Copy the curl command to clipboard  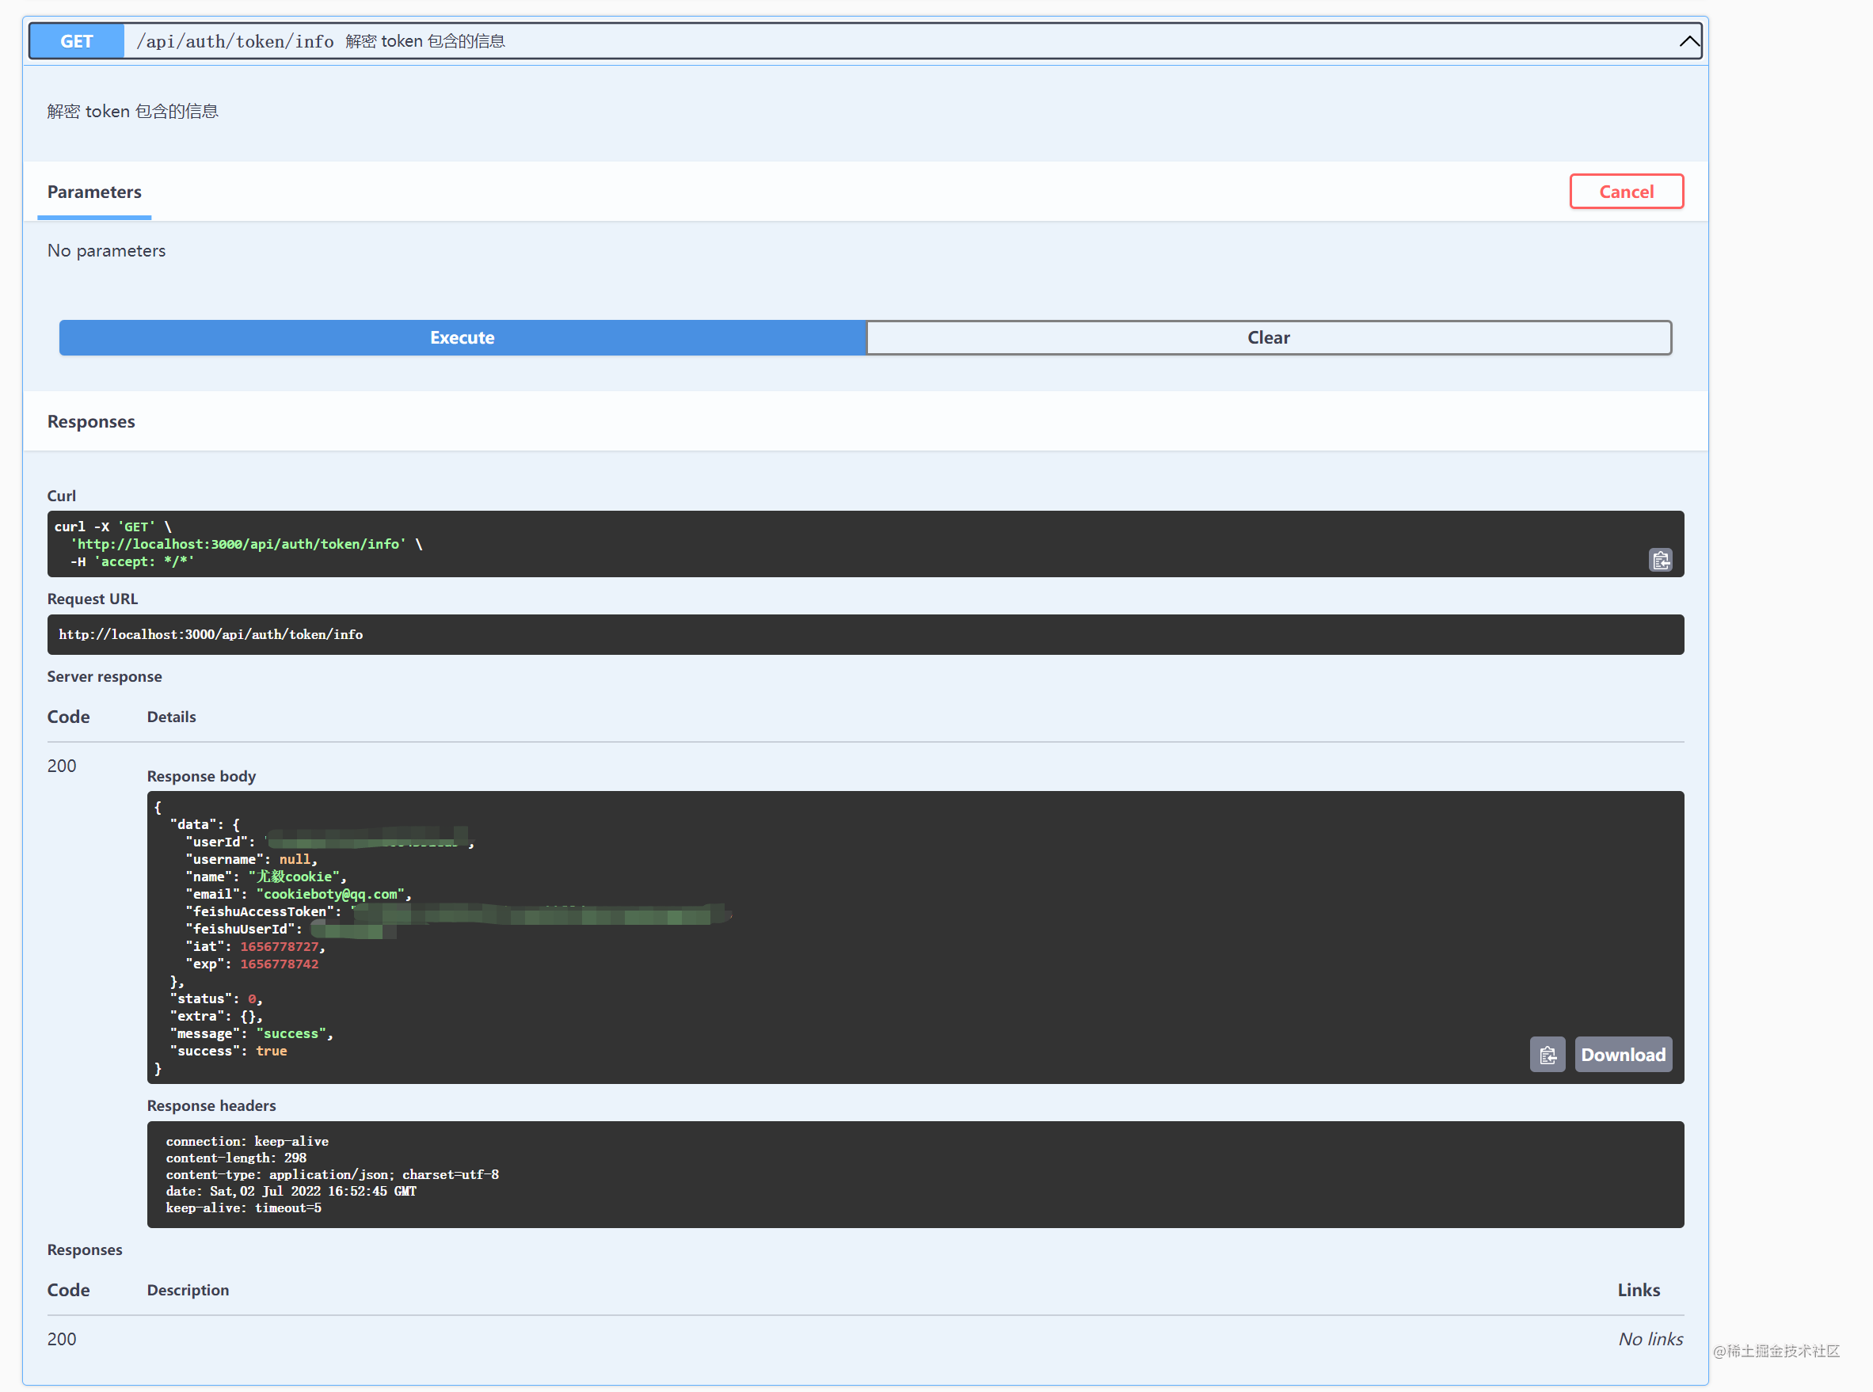1660,561
